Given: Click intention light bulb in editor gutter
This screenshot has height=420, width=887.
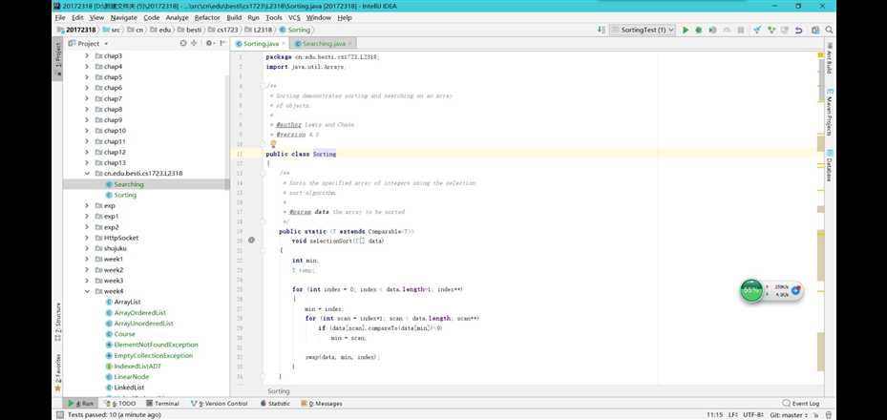Looking at the screenshot, I should (x=273, y=144).
